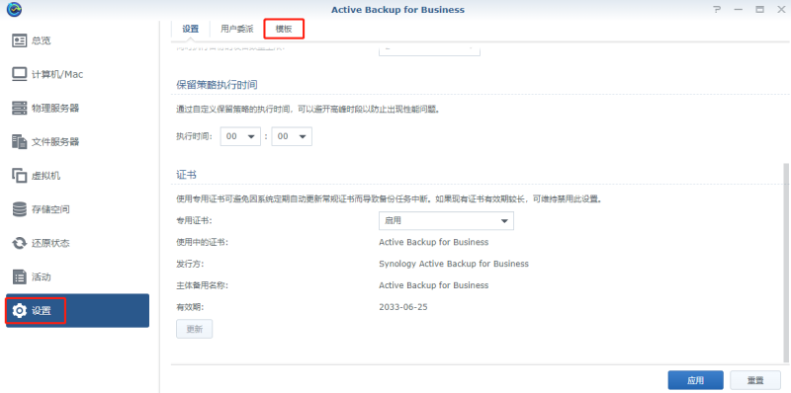The height and width of the screenshot is (393, 791).
Task: Click the vertical scrollbar of settings panel
Action: coord(785,262)
